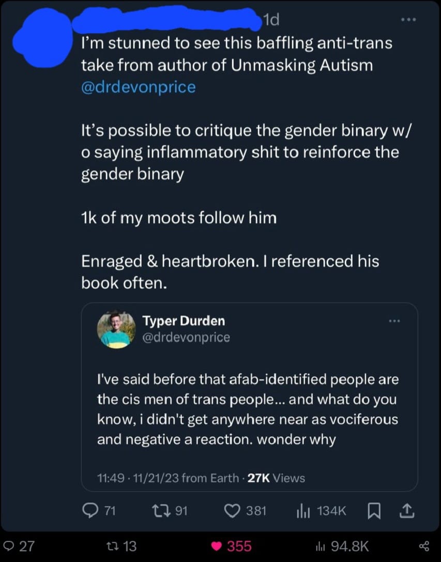This screenshot has height=562, width=441.
Task: Share the post via upload arrow icon
Action: [x=408, y=511]
